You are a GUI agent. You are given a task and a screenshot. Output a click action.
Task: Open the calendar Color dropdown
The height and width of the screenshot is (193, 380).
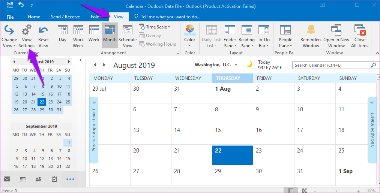pos(189,36)
